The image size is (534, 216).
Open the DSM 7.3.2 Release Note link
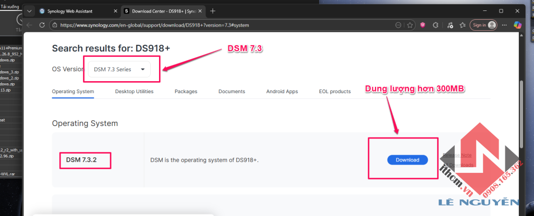(x=457, y=155)
